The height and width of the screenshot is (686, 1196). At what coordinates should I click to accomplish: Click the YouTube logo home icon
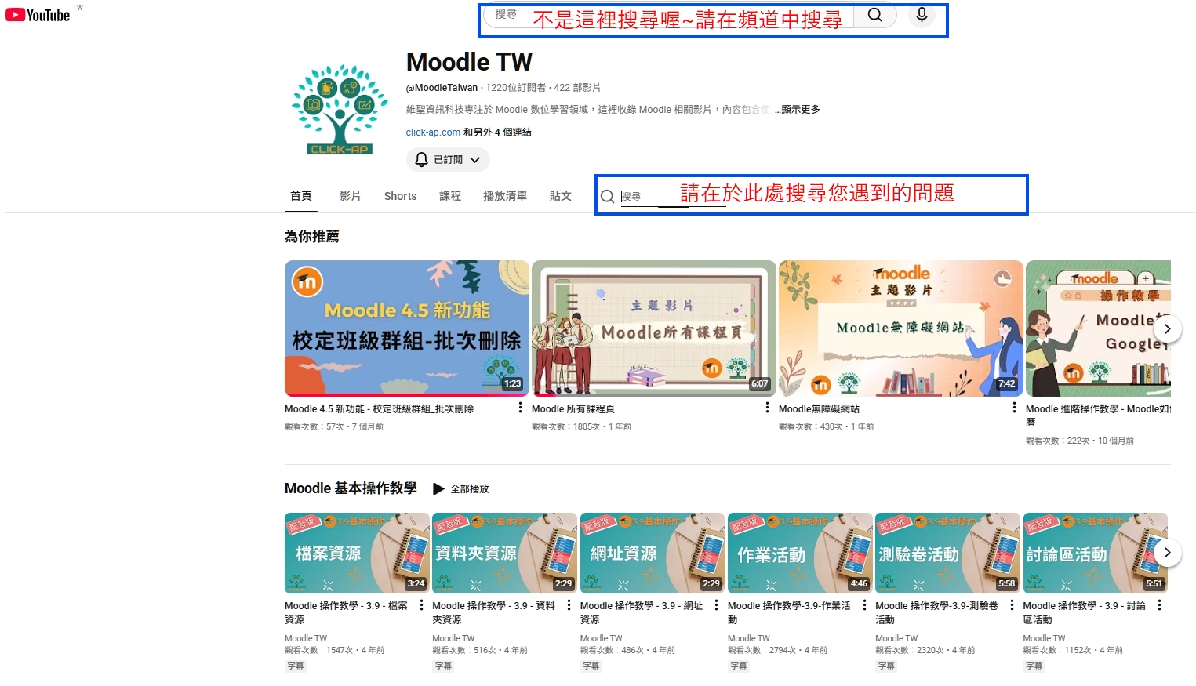coord(38,15)
